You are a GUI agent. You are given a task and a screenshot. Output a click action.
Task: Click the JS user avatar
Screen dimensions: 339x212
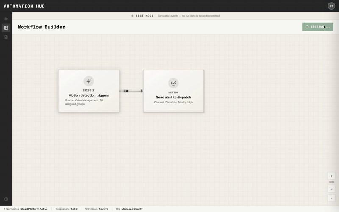[x=331, y=6]
